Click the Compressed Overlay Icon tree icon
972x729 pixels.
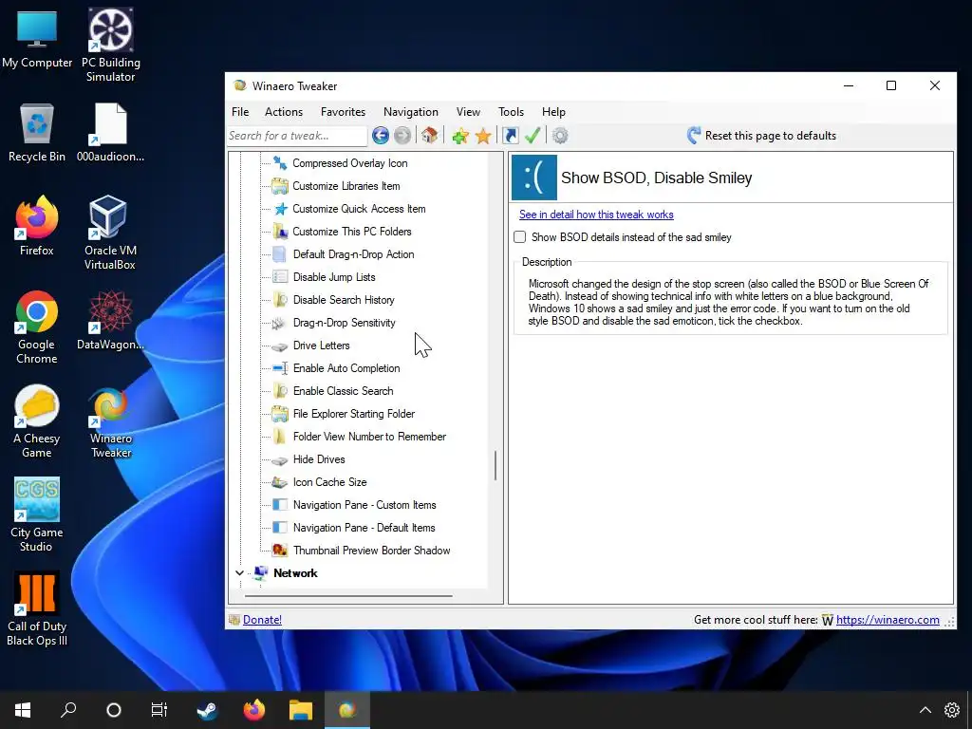[x=280, y=163]
